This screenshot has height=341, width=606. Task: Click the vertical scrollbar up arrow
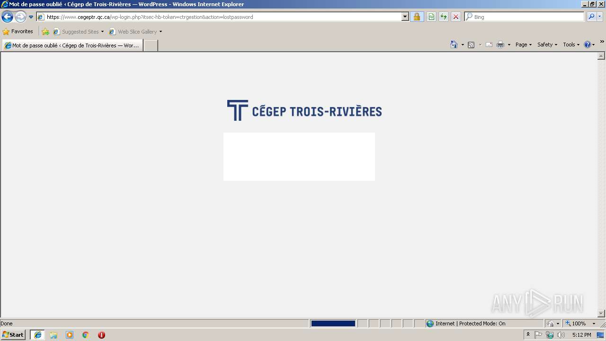click(x=601, y=56)
